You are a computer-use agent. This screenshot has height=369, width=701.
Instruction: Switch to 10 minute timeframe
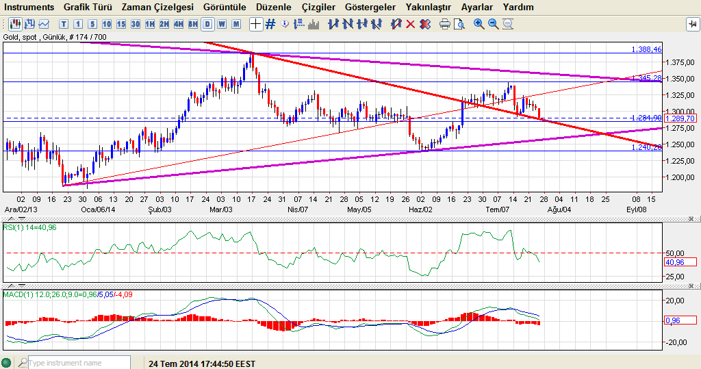(x=106, y=24)
